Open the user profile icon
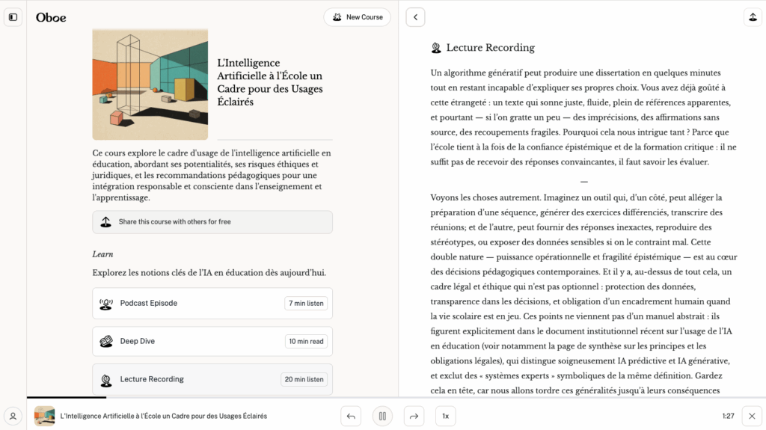 tap(13, 416)
